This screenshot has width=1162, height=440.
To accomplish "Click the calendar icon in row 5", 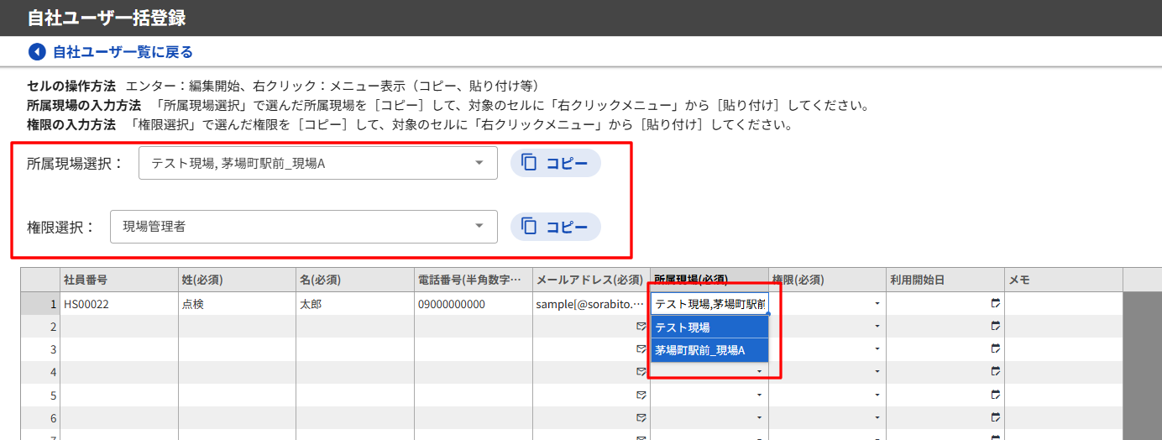I will pos(996,395).
